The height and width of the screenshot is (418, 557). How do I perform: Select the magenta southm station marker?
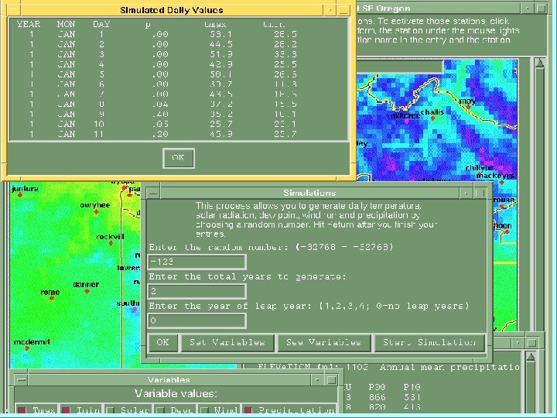pos(135,310)
